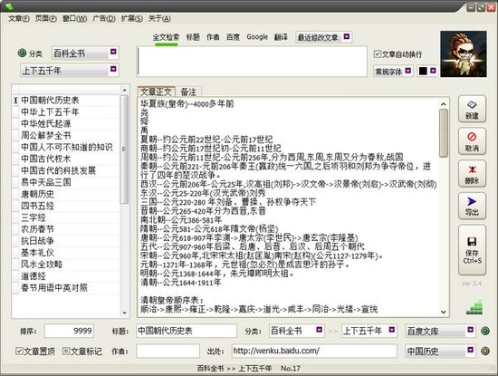
Task: Open the 文章(F) menu
Action: click(19, 19)
